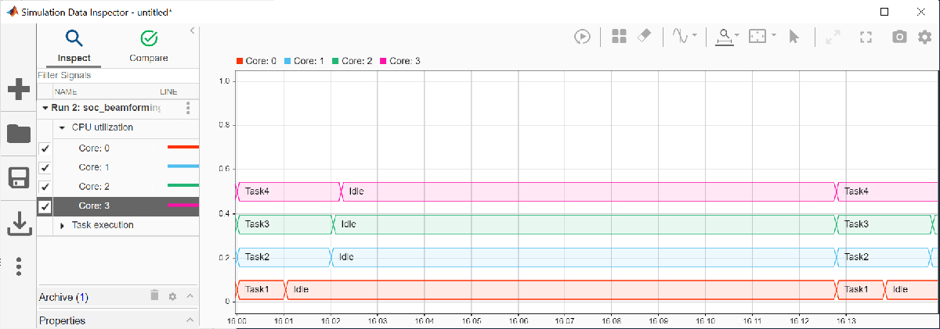Click the magenta line swatch for Core: 3
The height and width of the screenshot is (329, 940).
point(183,206)
